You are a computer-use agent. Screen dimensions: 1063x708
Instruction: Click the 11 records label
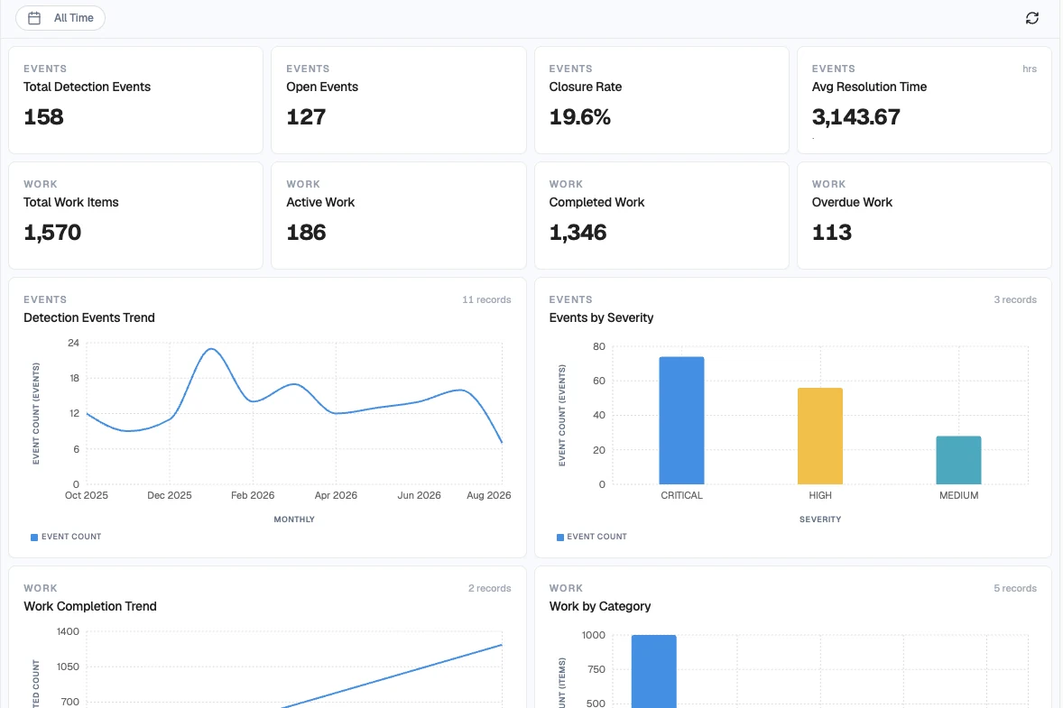[x=486, y=299]
